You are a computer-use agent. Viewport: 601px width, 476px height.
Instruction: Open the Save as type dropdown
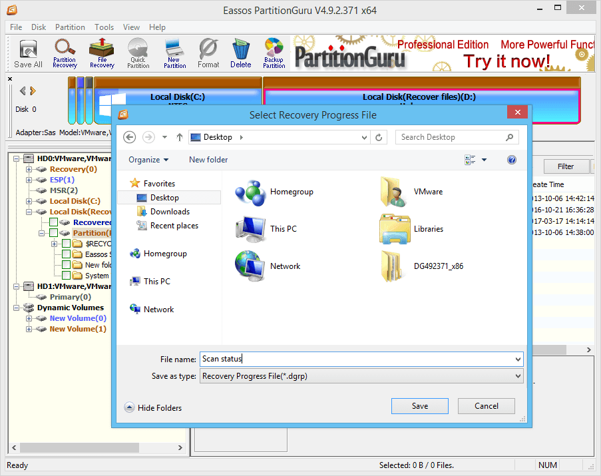(x=518, y=376)
